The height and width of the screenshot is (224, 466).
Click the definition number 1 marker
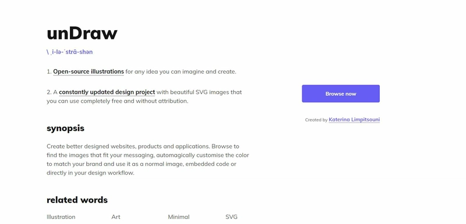[x=49, y=71]
